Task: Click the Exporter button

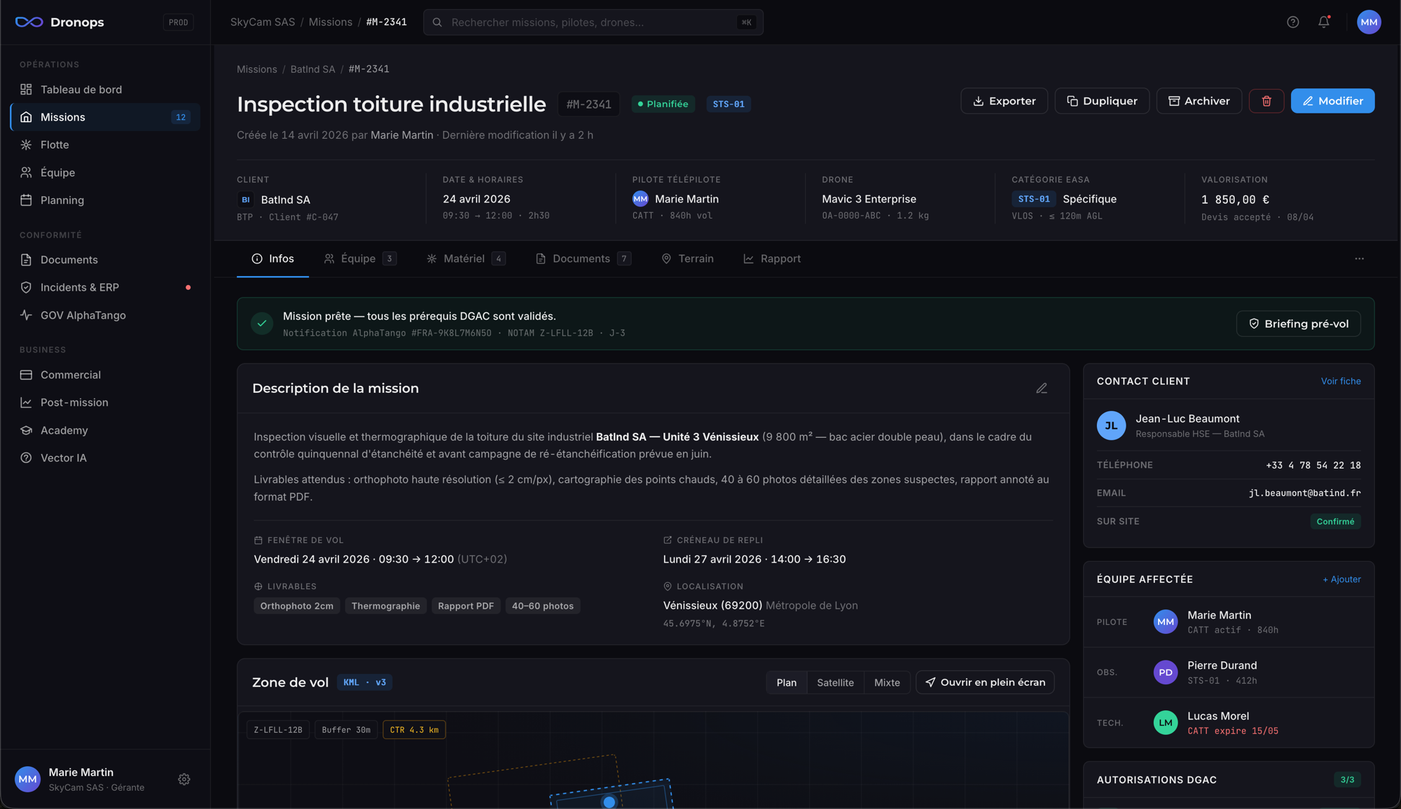Action: click(x=1004, y=101)
